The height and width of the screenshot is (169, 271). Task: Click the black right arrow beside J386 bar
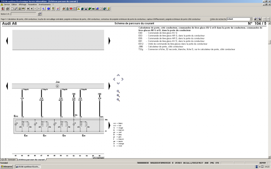(109, 86)
